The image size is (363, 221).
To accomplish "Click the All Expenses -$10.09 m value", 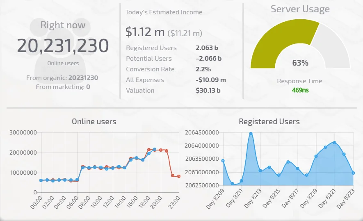I will click(x=211, y=80).
